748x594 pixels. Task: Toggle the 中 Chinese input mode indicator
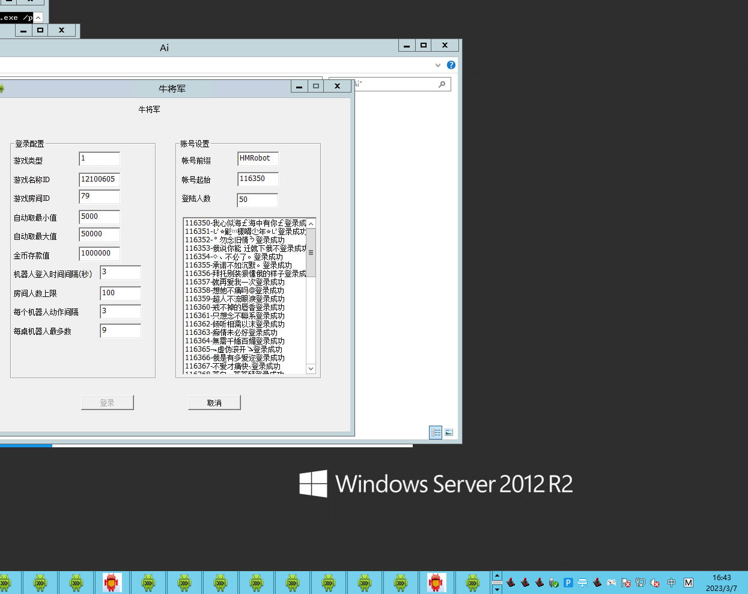(671, 583)
